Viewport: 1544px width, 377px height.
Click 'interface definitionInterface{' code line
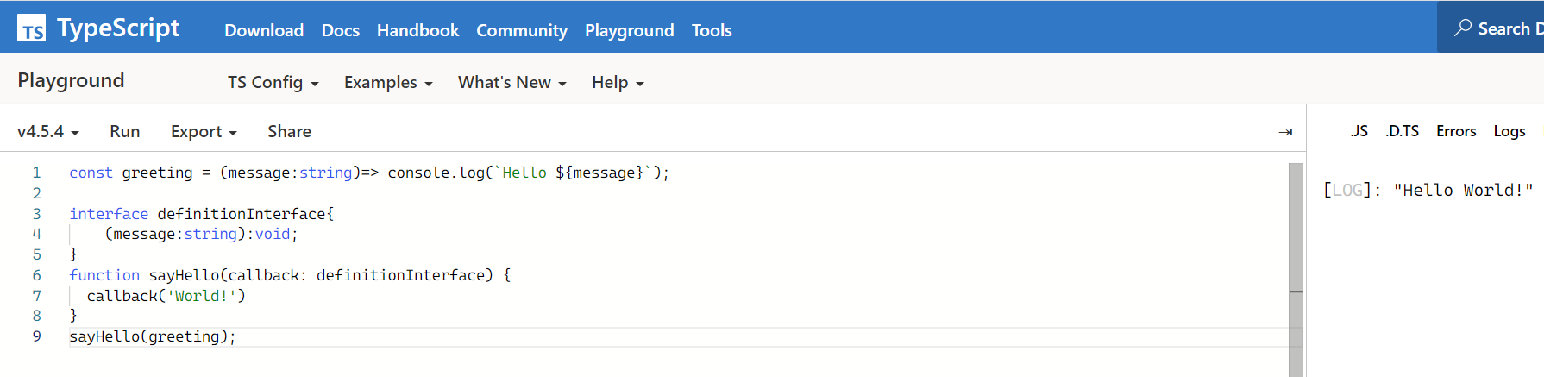[201, 214]
